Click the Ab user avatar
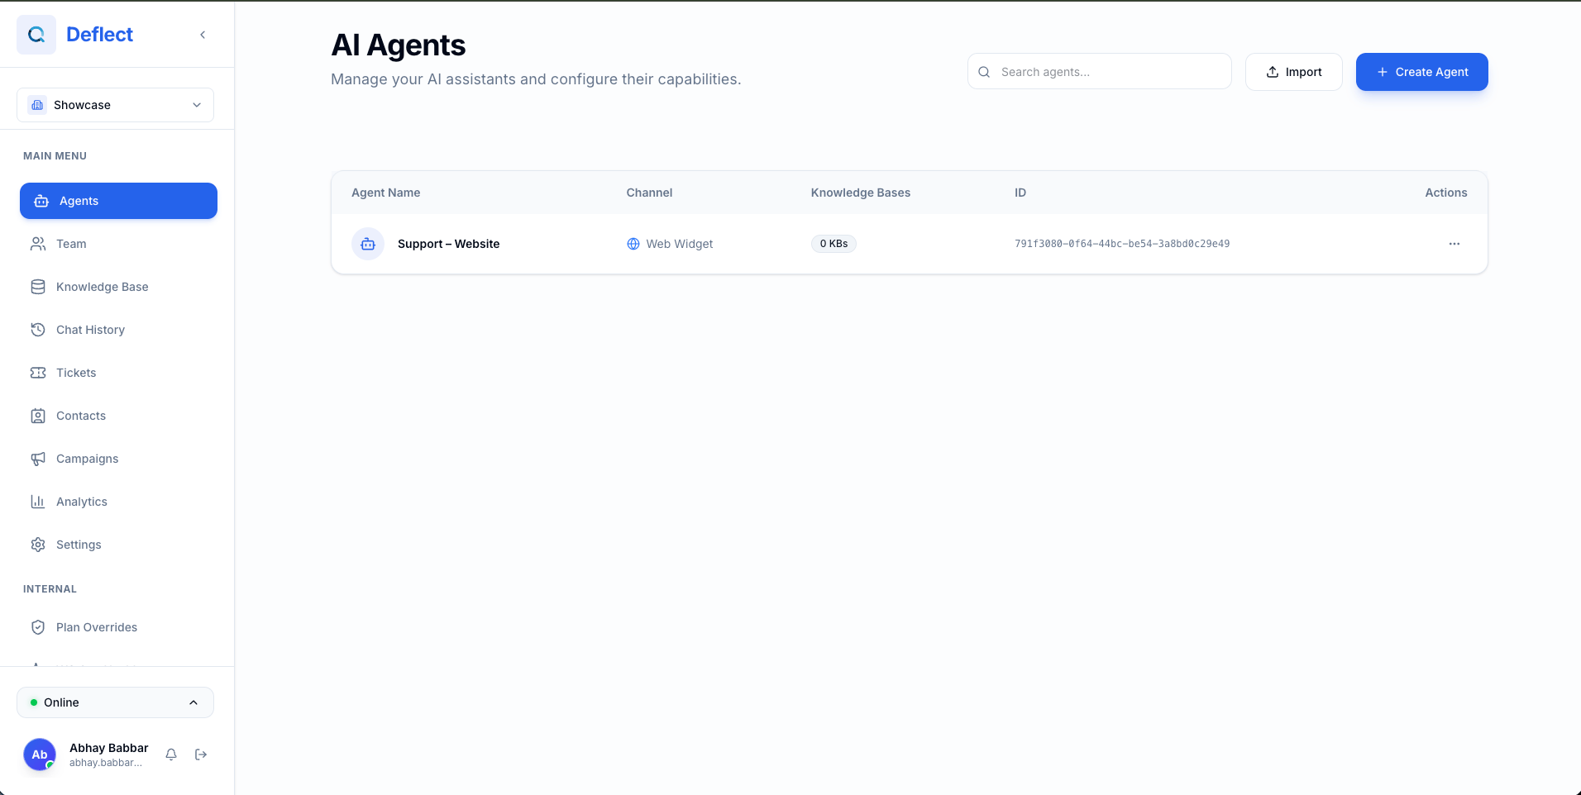Screen dimensions: 1581x795 (x=40, y=755)
